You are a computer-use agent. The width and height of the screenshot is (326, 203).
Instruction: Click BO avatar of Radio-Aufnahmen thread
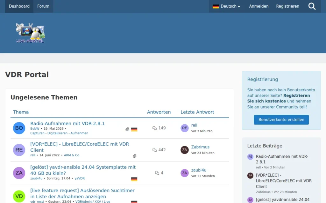point(19,128)
